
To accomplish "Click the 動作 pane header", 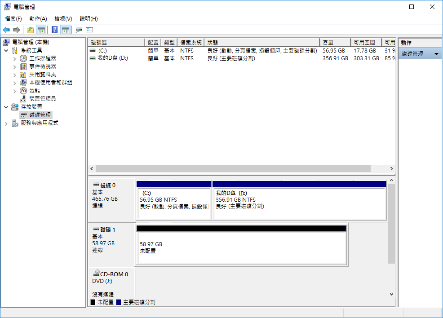I will tap(420, 43).
